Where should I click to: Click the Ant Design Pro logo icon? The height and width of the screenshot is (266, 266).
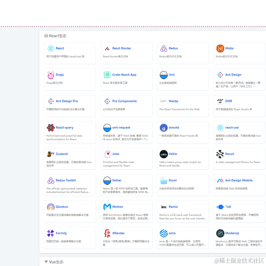[51, 101]
